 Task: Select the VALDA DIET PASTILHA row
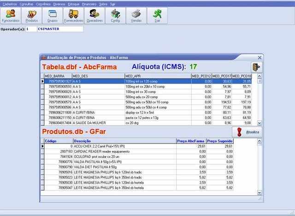click(x=139, y=167)
